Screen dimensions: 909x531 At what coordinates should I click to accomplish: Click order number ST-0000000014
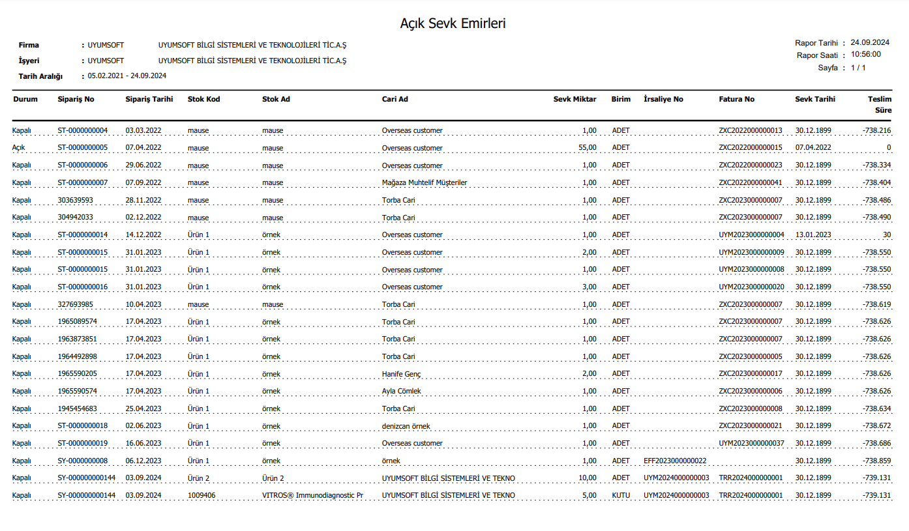83,235
